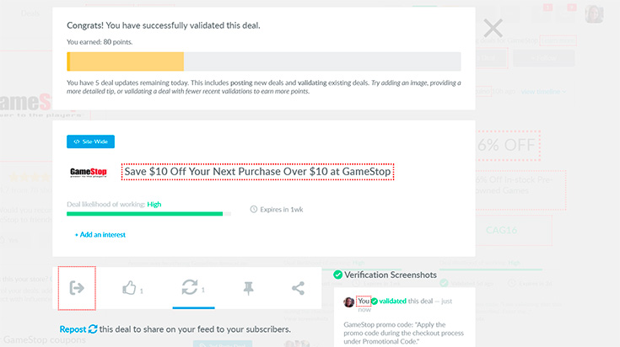Click the GameStop logo in deal card

pos(89,172)
